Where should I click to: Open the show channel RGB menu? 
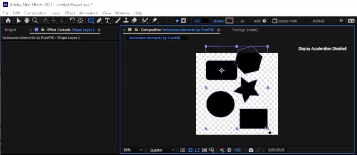(222, 150)
